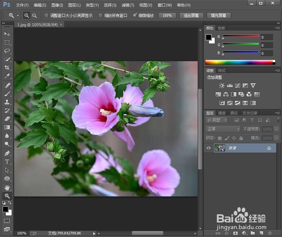This screenshot has height=237, width=282.
Task: Add a layer mask
Action: coord(235,233)
